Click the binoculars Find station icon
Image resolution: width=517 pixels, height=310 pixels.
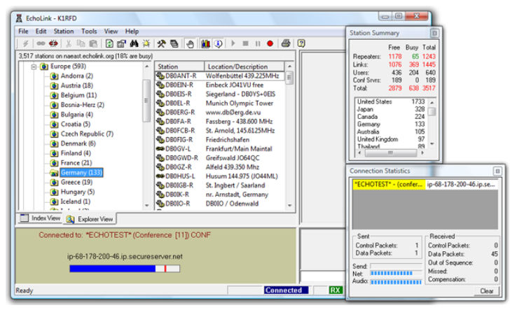(x=134, y=43)
